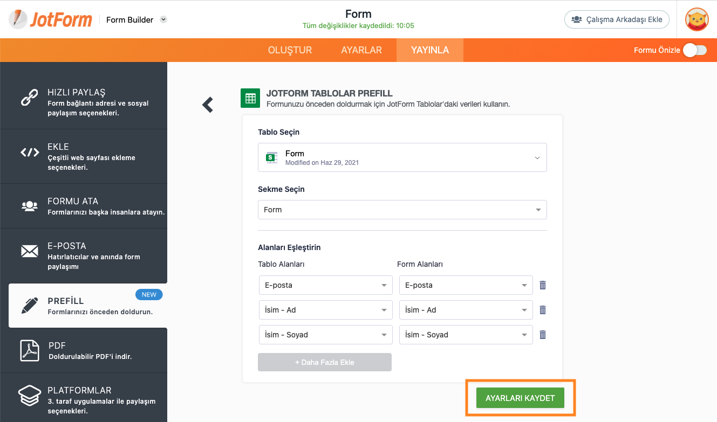Click the Çalışma Arkadaşı Ekle button
717x422 pixels.
(x=617, y=19)
